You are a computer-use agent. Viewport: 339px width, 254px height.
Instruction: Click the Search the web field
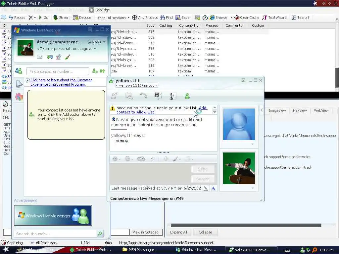[x=55, y=234]
